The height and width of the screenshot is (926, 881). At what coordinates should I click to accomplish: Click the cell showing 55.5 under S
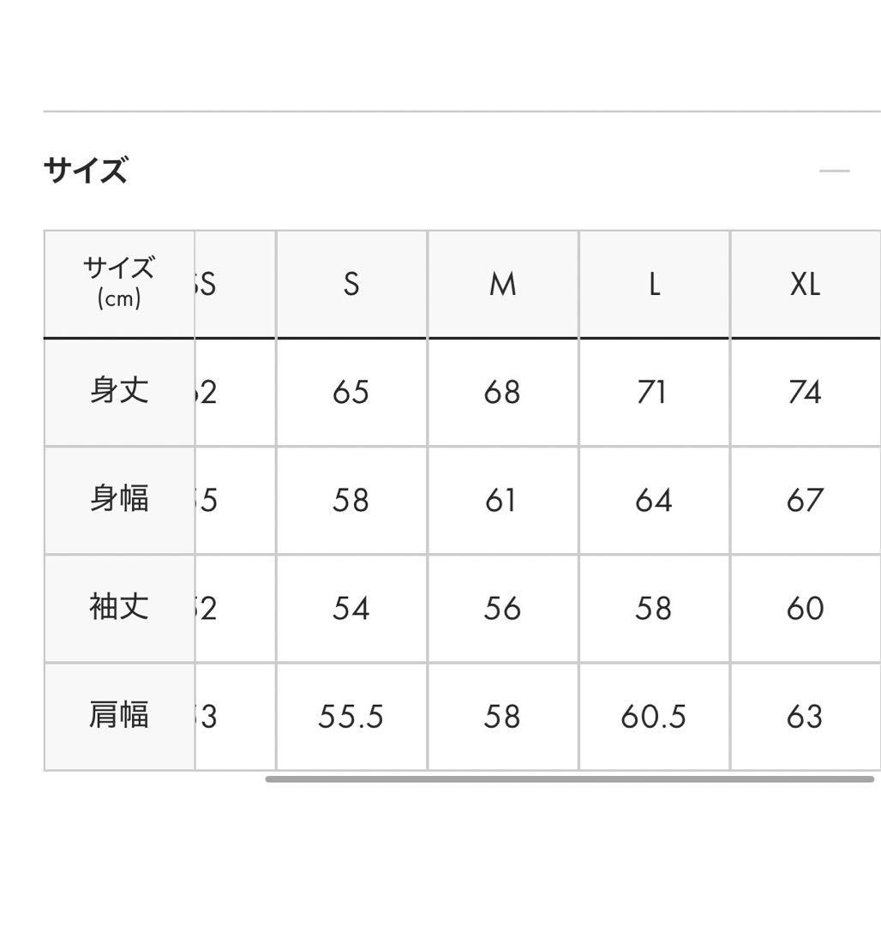[x=351, y=716]
